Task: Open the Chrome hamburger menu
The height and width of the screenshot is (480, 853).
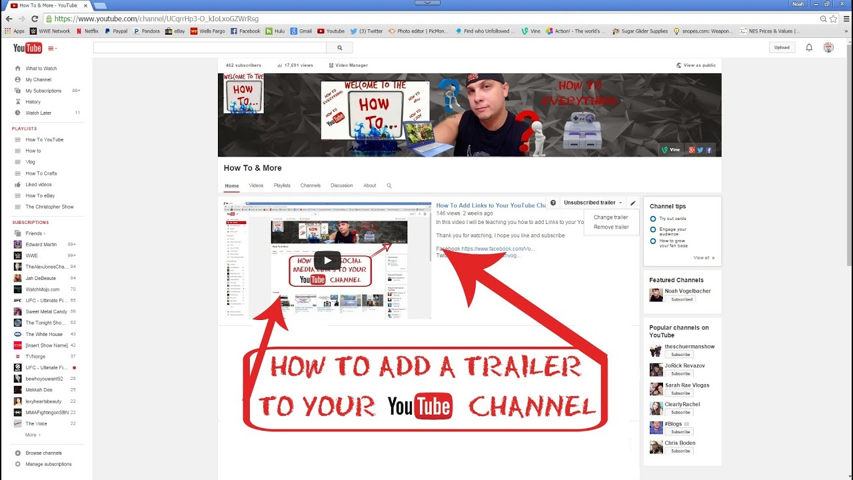Action: point(845,19)
